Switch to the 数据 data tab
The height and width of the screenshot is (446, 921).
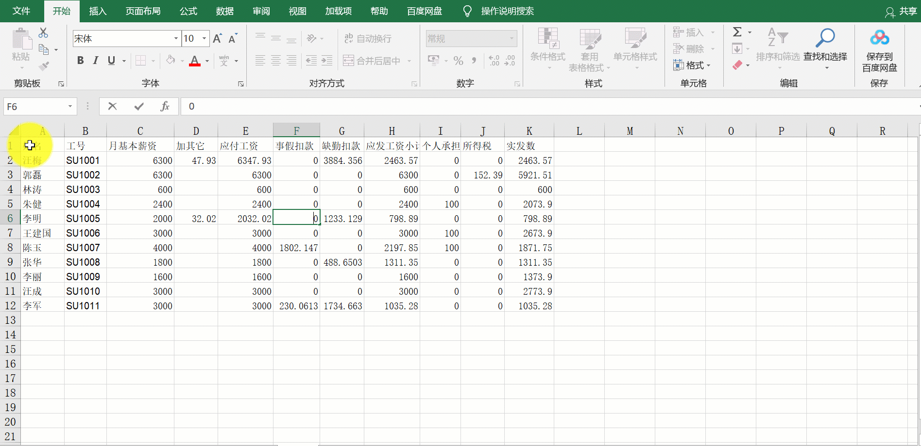click(225, 11)
